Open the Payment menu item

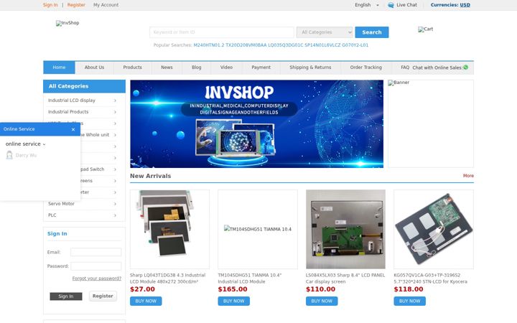click(x=261, y=67)
